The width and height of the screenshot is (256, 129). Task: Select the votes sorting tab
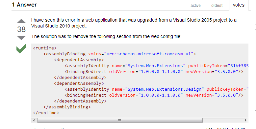[x=239, y=5]
